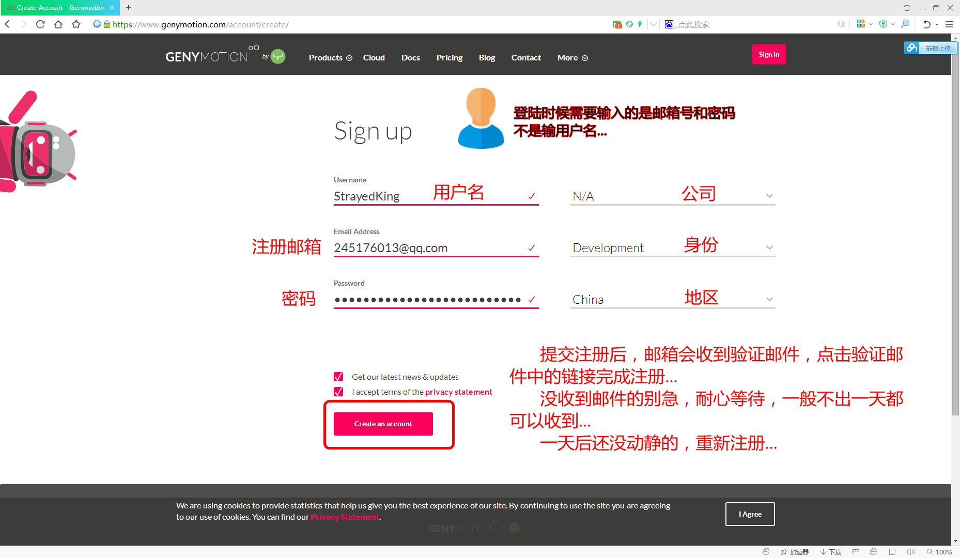
Task: Expand the Products menu
Action: (331, 58)
